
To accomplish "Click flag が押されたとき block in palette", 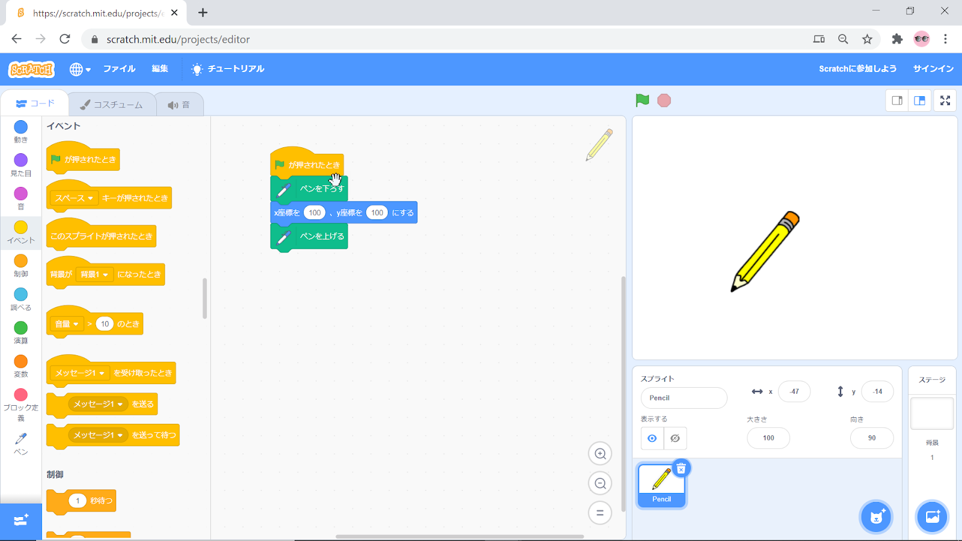I will point(83,158).
